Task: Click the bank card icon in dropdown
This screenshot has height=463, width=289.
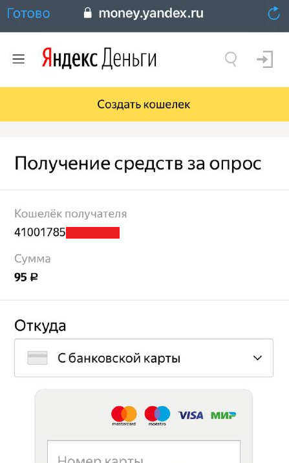Action: click(x=37, y=358)
